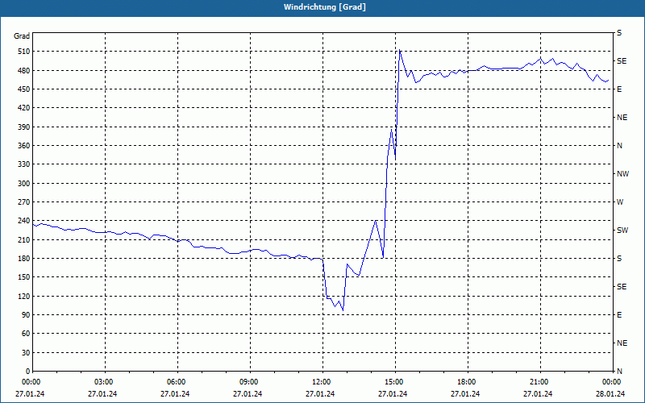Click the 15:00 time label

(393, 382)
